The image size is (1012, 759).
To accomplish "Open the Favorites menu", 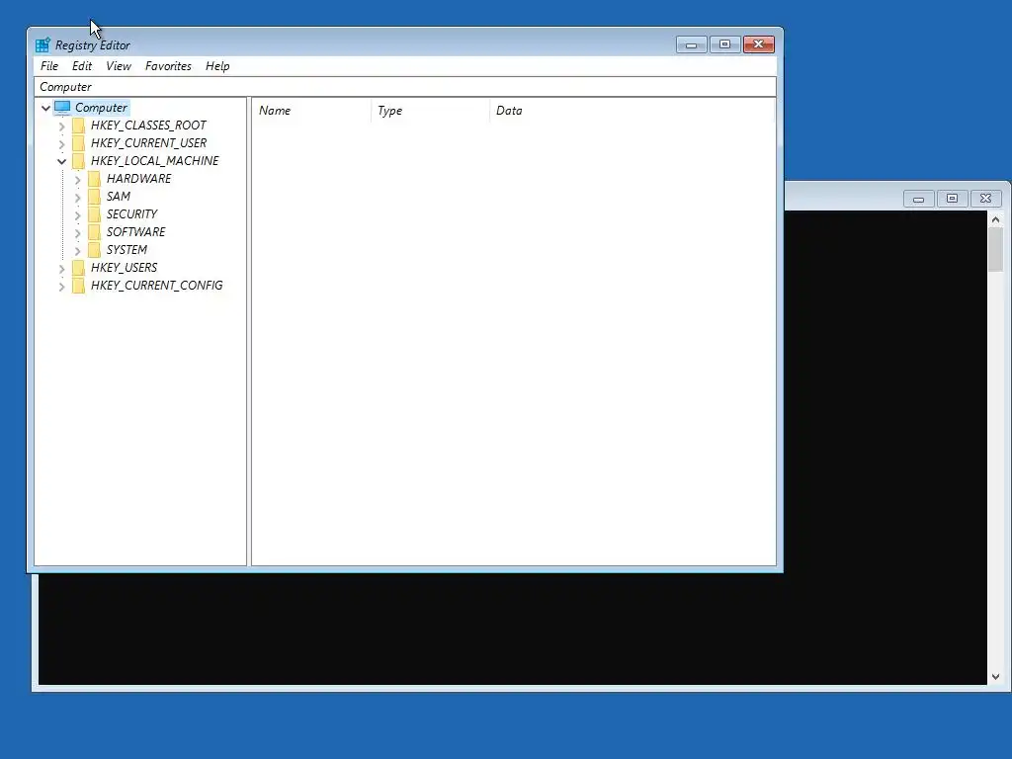I will click(168, 66).
